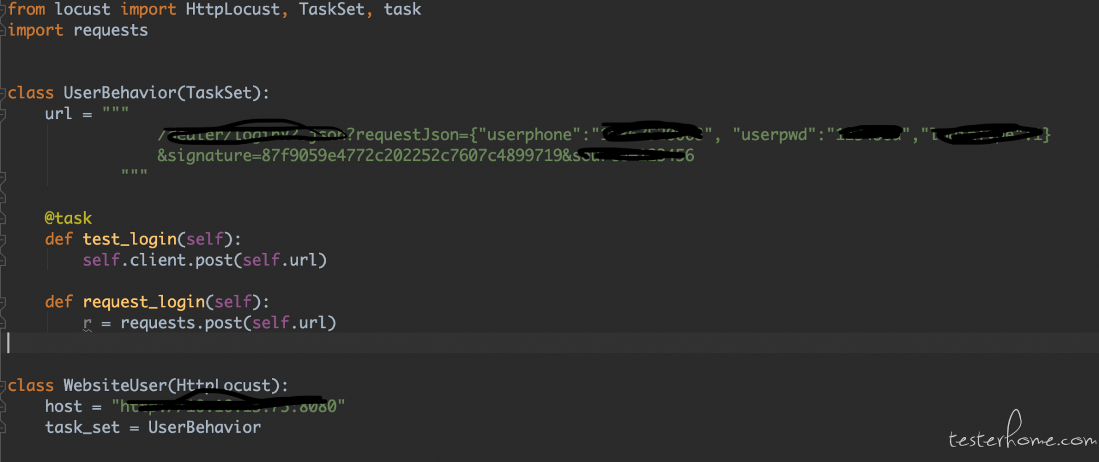Click the requests.post call
The width and height of the screenshot is (1099, 462).
click(228, 323)
